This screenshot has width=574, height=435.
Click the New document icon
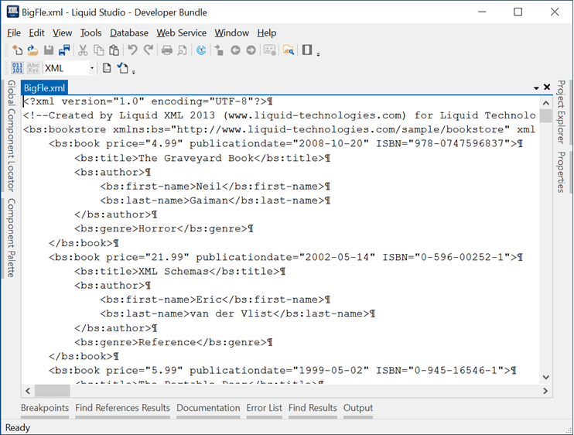17,50
